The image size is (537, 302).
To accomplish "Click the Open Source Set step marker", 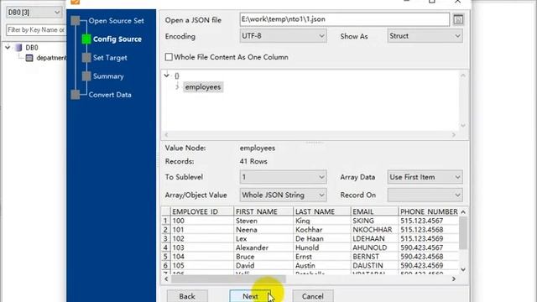I will [76, 20].
